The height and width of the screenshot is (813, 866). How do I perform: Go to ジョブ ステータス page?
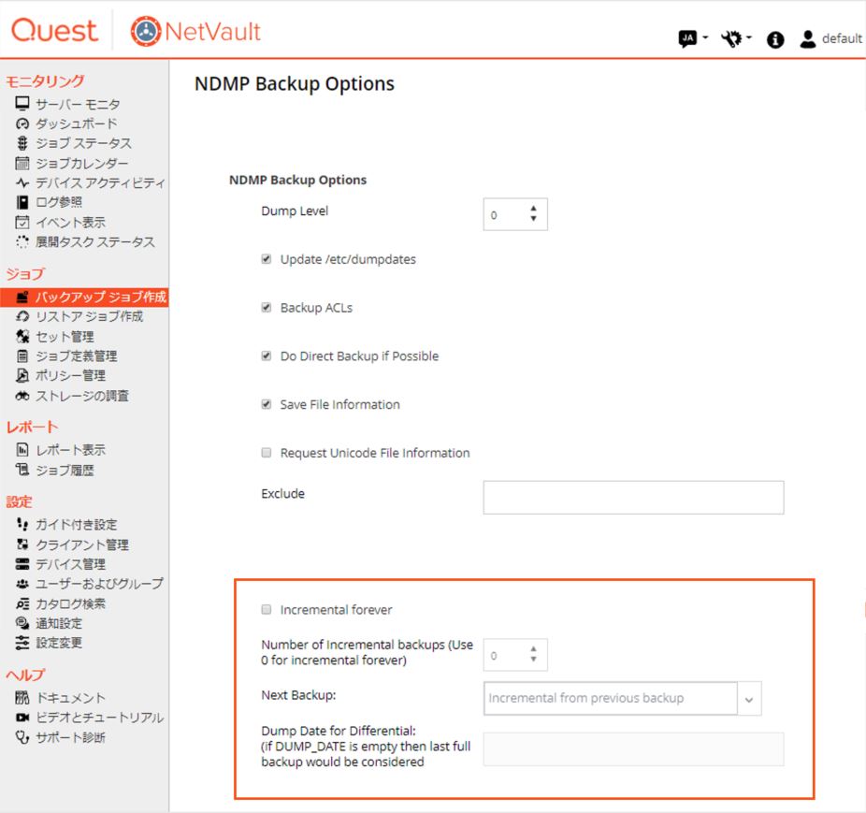point(83,143)
